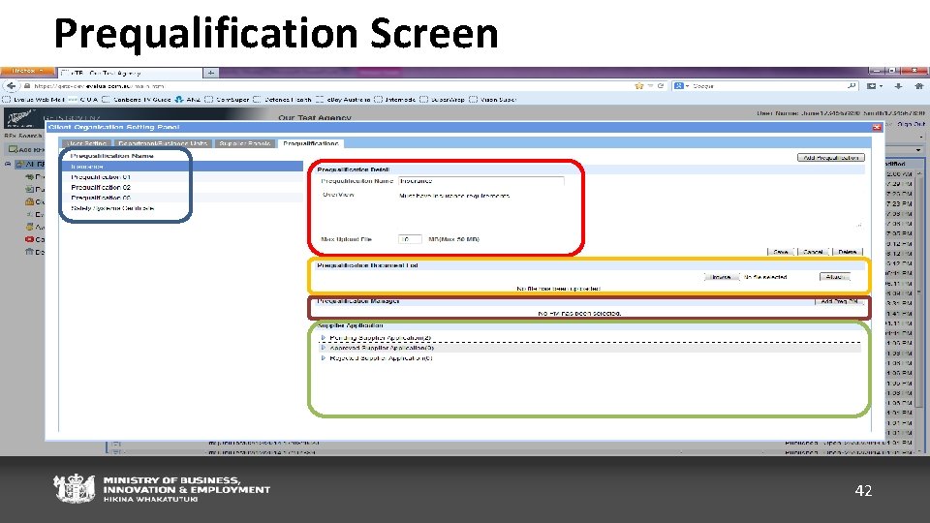The image size is (930, 523).
Task: Click the Overview text area
Action: click(631, 209)
